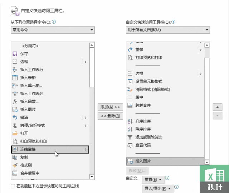Open the 导入/导出(P) dropdown button

point(158,189)
